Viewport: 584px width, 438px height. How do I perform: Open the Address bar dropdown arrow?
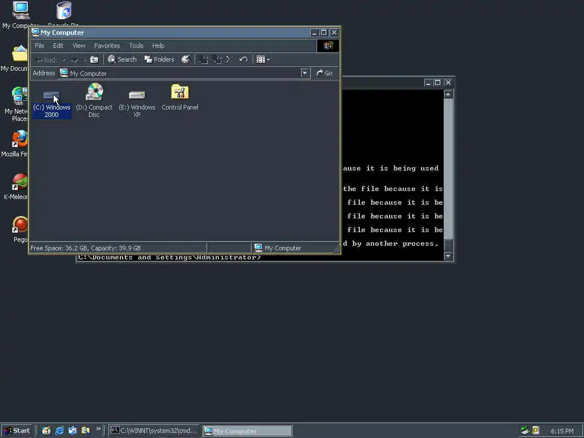click(x=305, y=73)
